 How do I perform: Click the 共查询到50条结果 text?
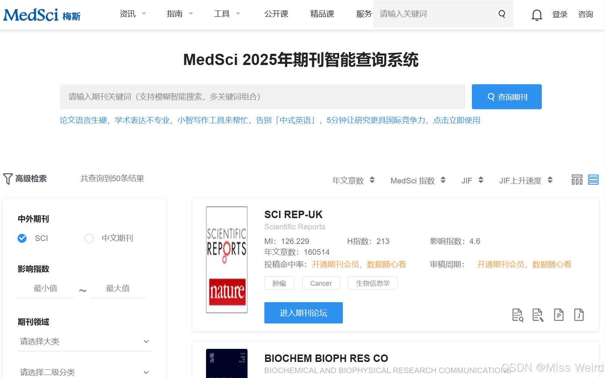112,179
